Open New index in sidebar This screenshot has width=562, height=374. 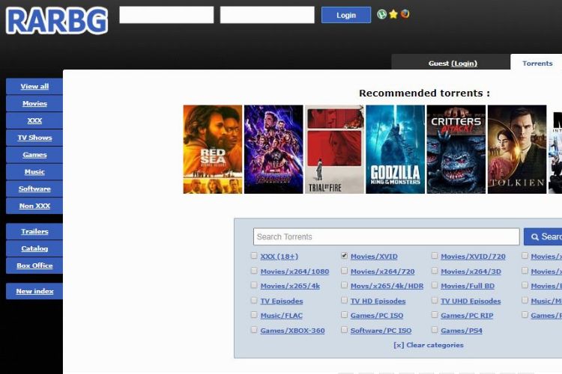pos(34,291)
